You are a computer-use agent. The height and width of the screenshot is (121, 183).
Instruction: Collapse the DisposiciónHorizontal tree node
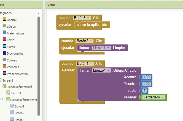(x=2, y=99)
